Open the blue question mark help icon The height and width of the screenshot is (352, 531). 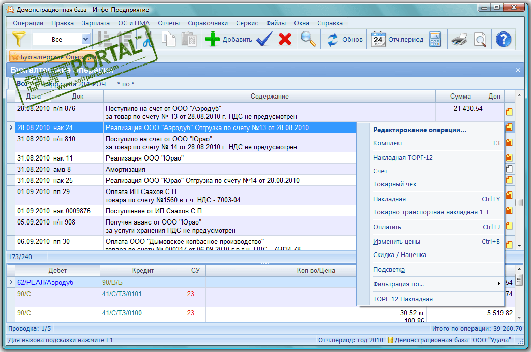click(x=504, y=39)
